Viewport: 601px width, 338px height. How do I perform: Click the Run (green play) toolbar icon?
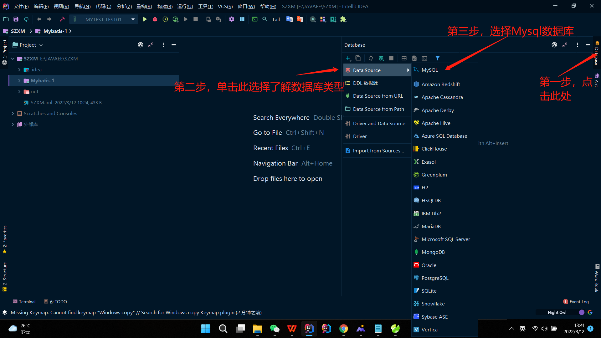point(145,19)
